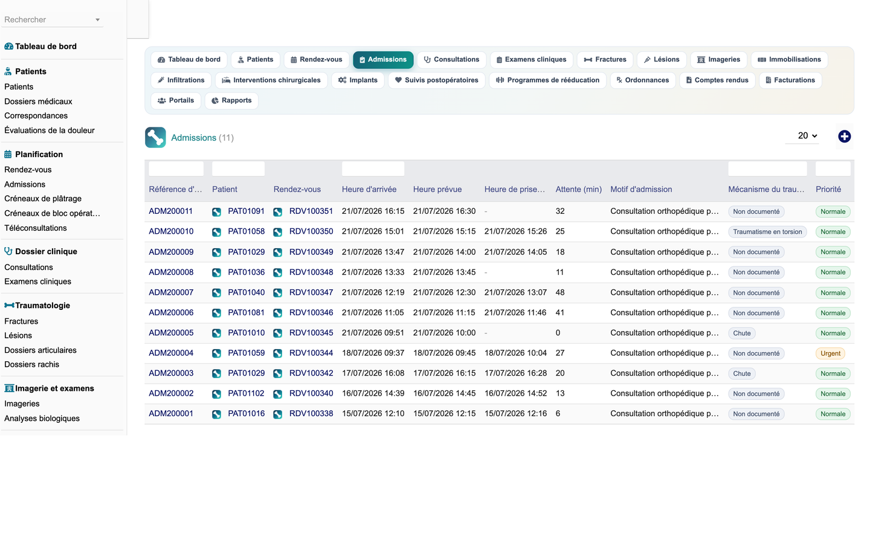Click the Imagerie et examens sidebar icon
Image resolution: width=873 pixels, height=540 pixels.
point(9,388)
